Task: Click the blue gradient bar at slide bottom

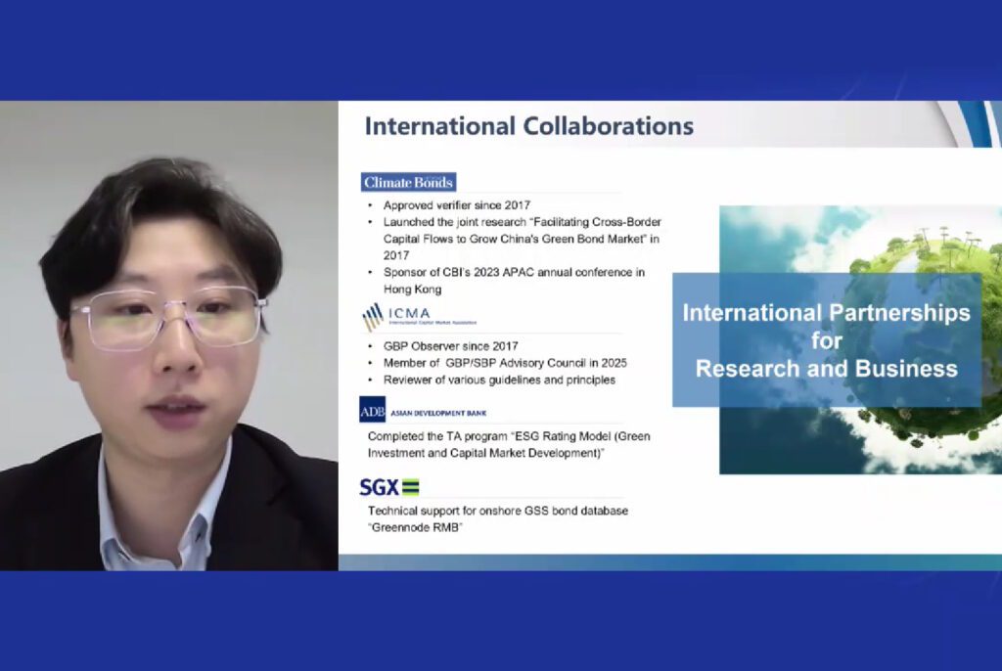Action: pos(669,562)
